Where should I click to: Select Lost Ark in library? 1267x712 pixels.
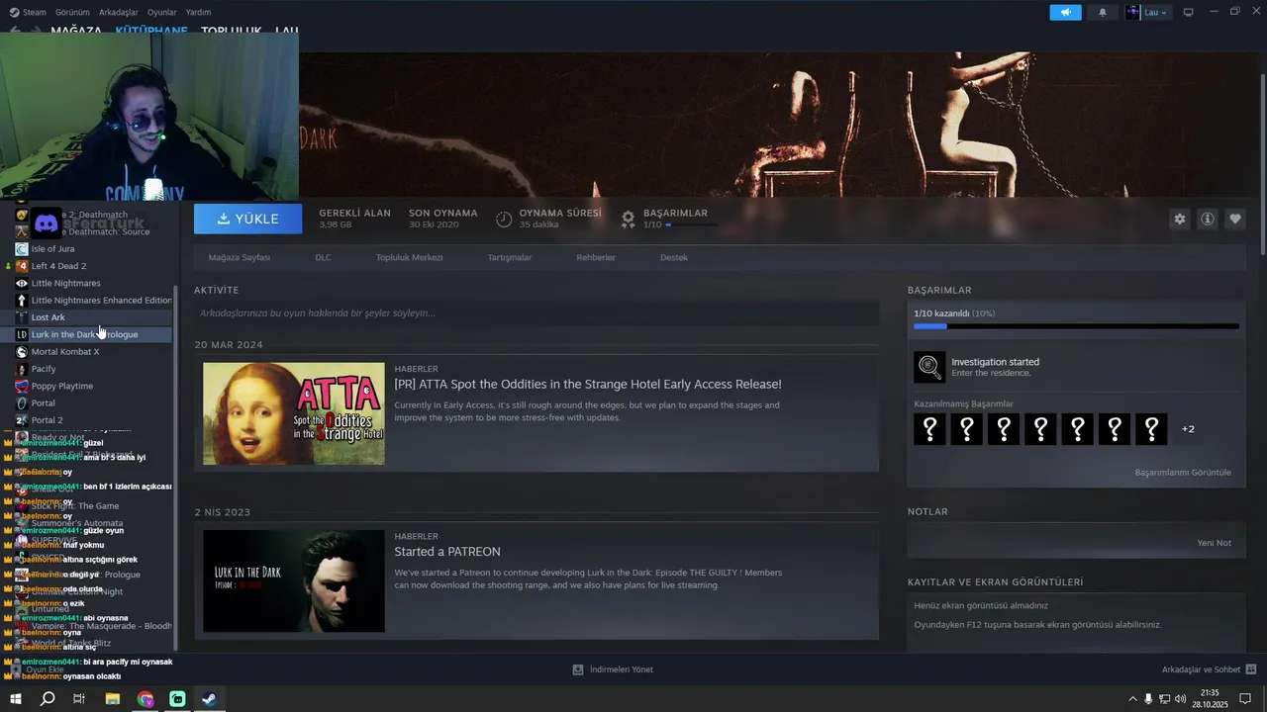(48, 317)
